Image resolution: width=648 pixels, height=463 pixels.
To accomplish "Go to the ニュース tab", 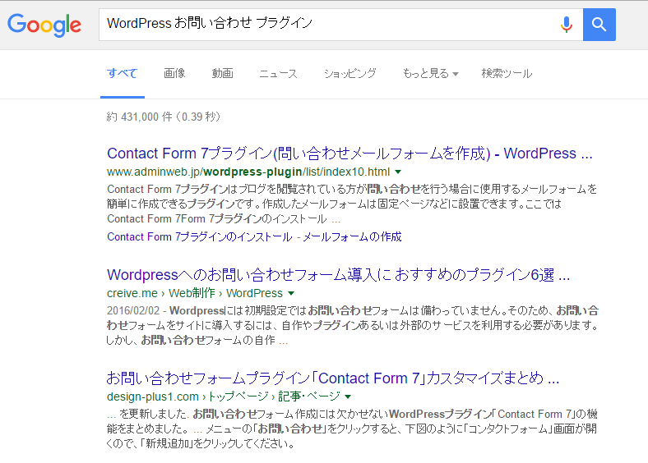I will pos(278,73).
